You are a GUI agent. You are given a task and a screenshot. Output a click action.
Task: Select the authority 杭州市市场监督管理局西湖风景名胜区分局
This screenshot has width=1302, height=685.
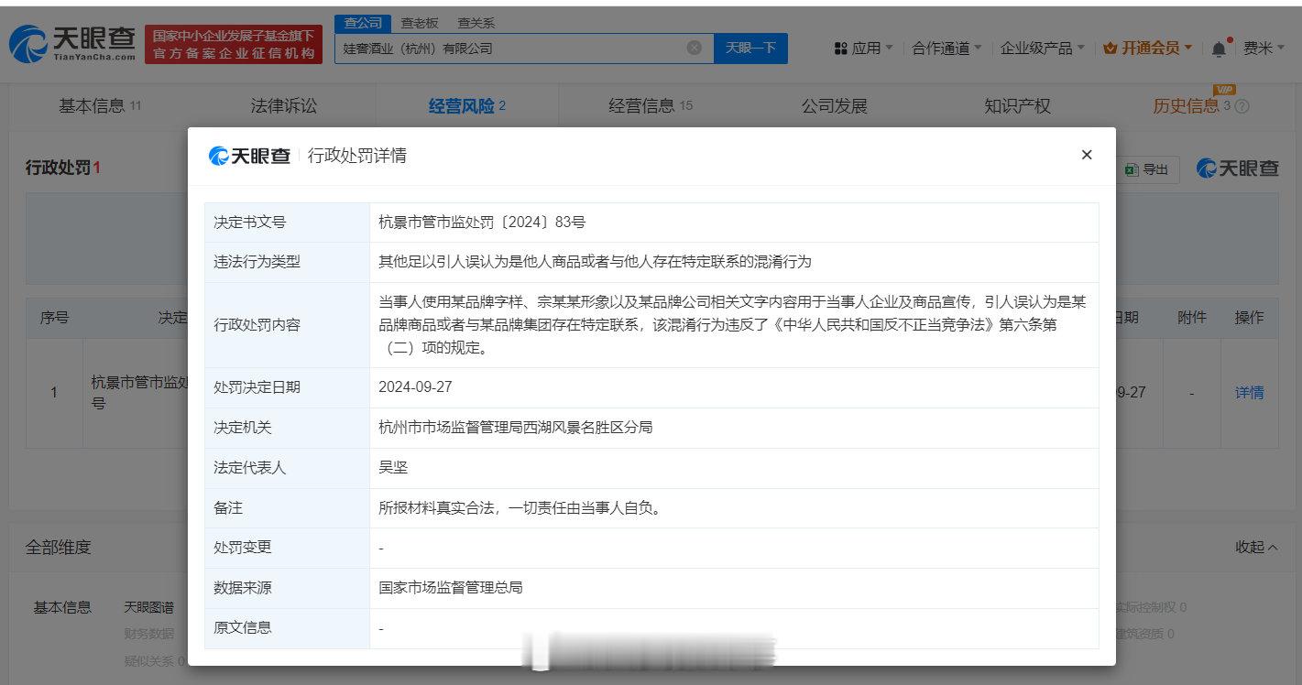tap(516, 427)
